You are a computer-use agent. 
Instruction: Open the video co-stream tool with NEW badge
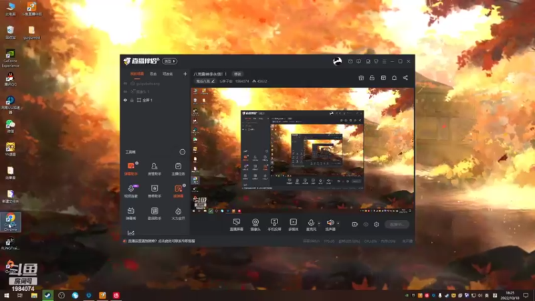(x=130, y=191)
